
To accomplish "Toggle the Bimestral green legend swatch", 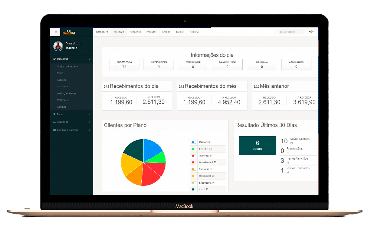I will [x=194, y=149].
